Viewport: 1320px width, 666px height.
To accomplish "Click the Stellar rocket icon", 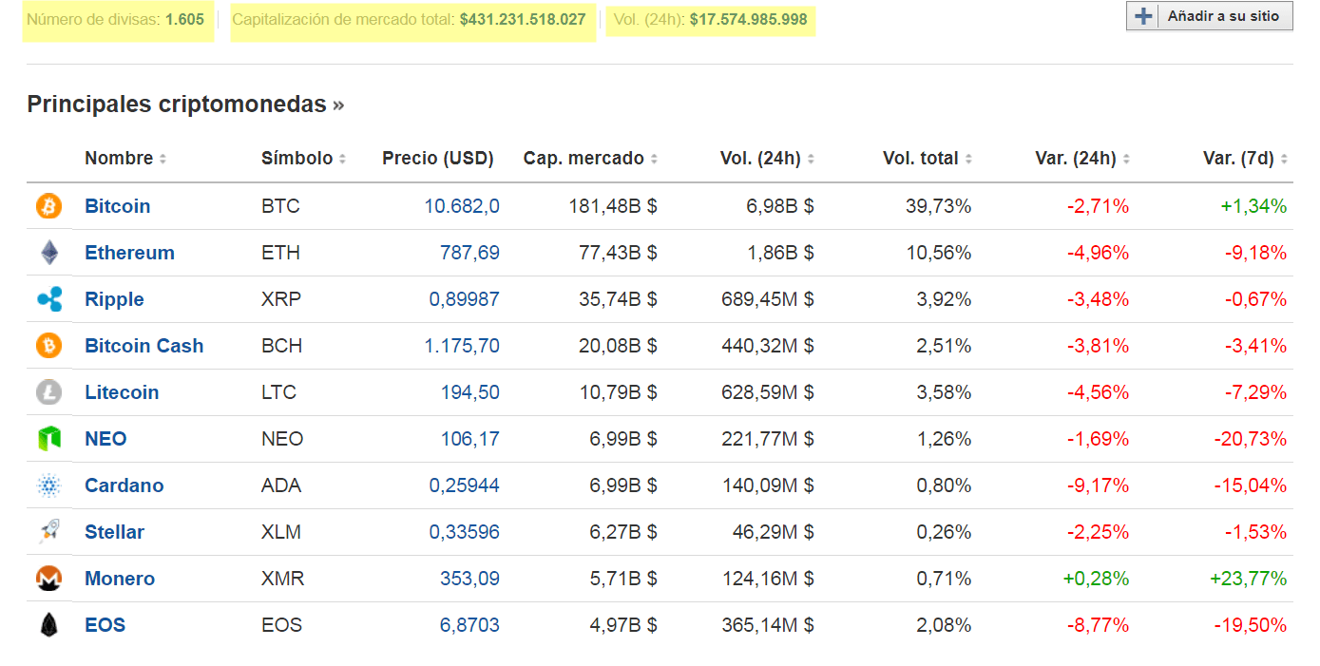I will tap(48, 532).
